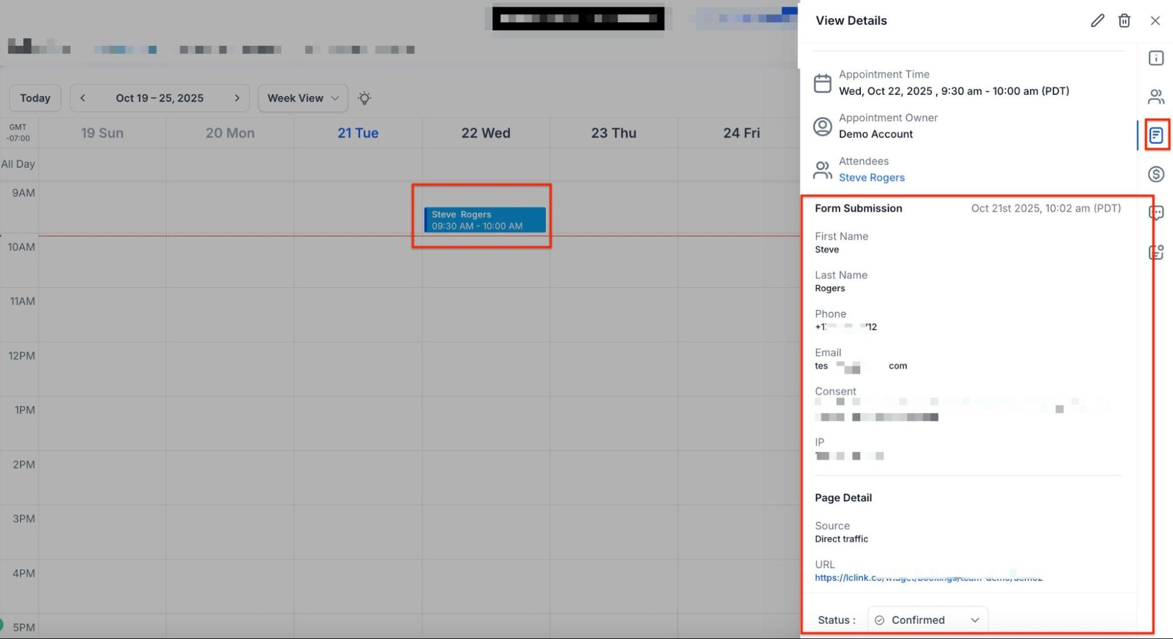
Task: Click the trash delete appointment icon
Action: pos(1124,21)
